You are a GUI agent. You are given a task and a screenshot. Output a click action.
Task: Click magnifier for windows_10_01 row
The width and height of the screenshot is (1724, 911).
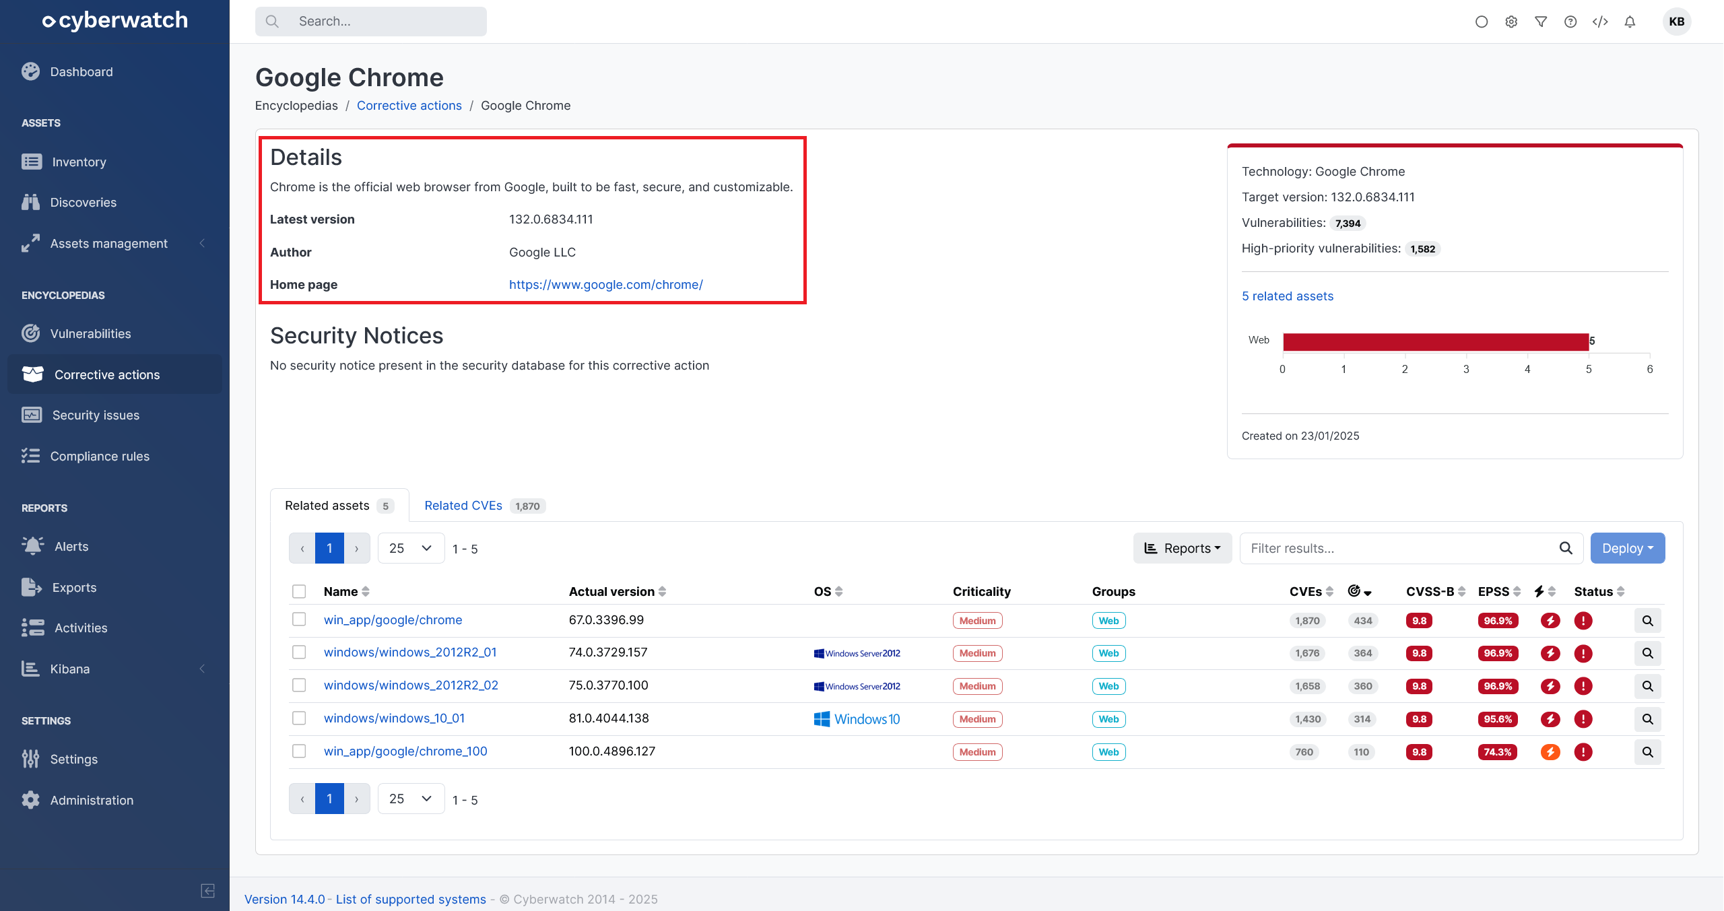pyautogui.click(x=1647, y=718)
